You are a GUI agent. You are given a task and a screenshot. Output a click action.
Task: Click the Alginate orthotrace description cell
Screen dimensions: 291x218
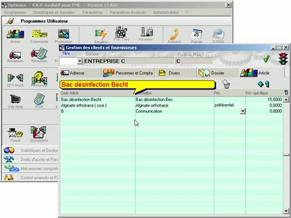tap(175, 105)
